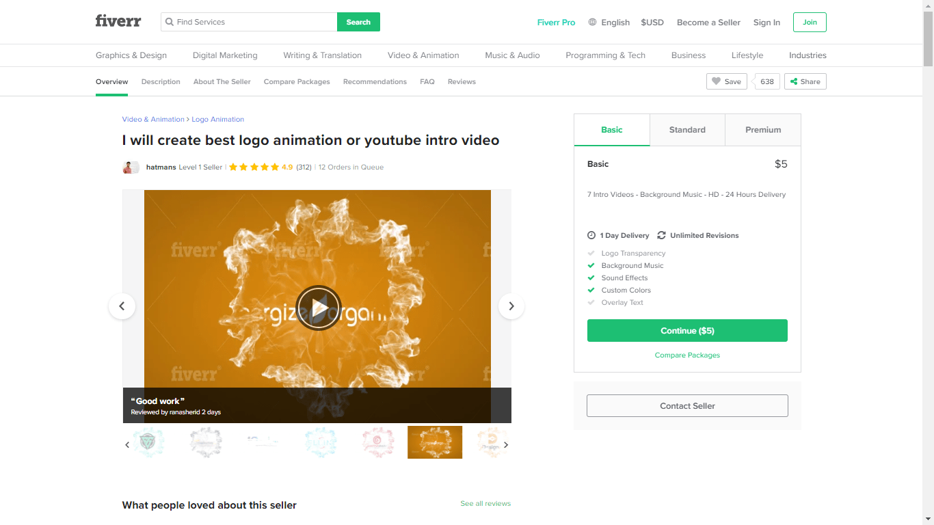Click the Overlay Text grey checkmark
Screen dimensions: 934x525
point(591,302)
